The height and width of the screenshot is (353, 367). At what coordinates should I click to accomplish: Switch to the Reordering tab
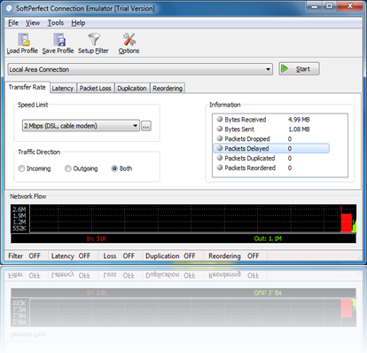tap(168, 88)
